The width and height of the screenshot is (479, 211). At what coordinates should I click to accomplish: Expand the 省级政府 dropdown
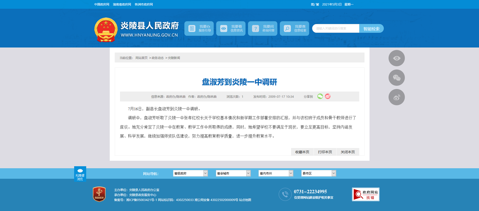[x=190, y=173]
